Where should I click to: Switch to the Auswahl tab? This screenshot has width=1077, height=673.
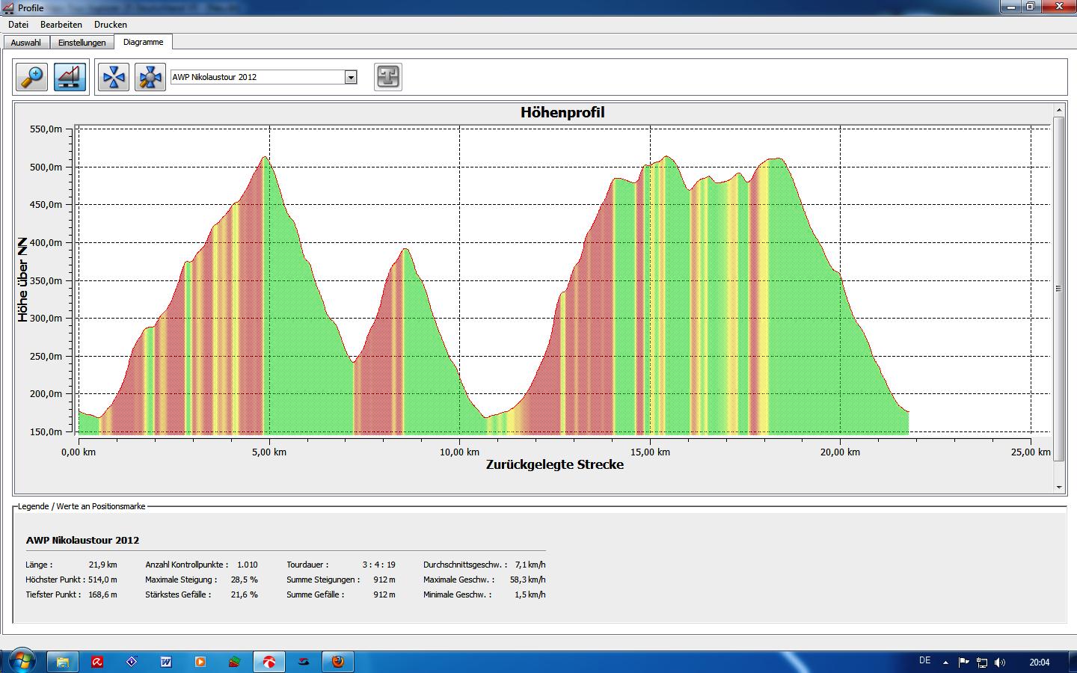click(x=25, y=43)
